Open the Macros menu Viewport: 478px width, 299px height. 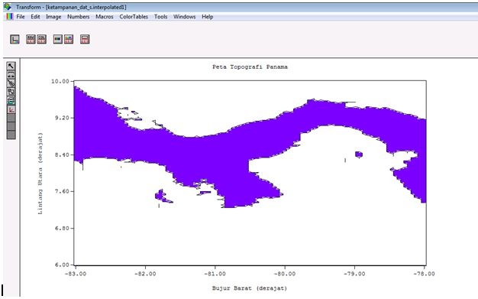point(105,17)
